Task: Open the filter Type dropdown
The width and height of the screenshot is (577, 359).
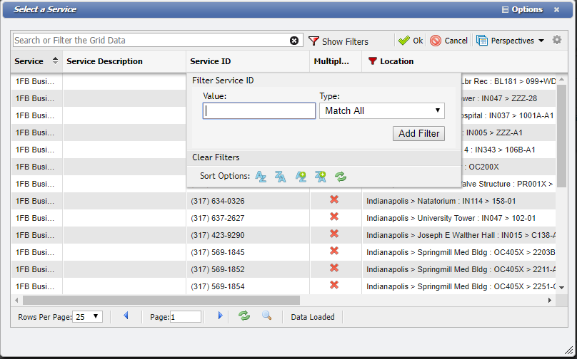Action: tap(381, 111)
